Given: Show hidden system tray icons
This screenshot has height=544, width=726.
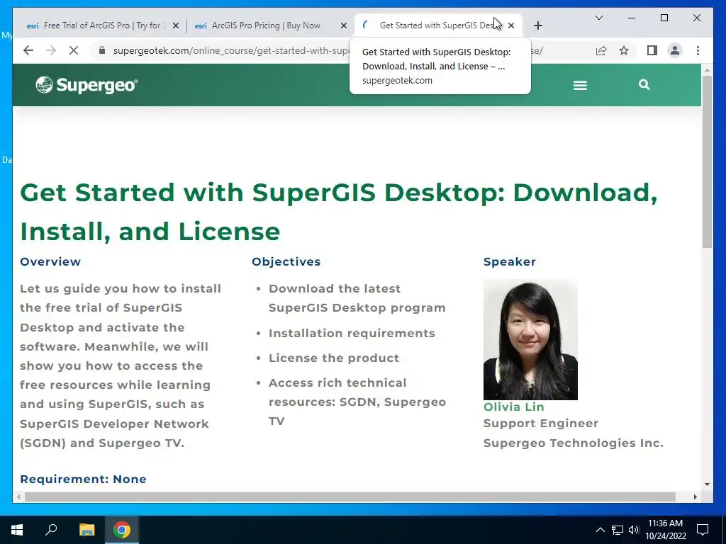Looking at the screenshot, I should 600,530.
